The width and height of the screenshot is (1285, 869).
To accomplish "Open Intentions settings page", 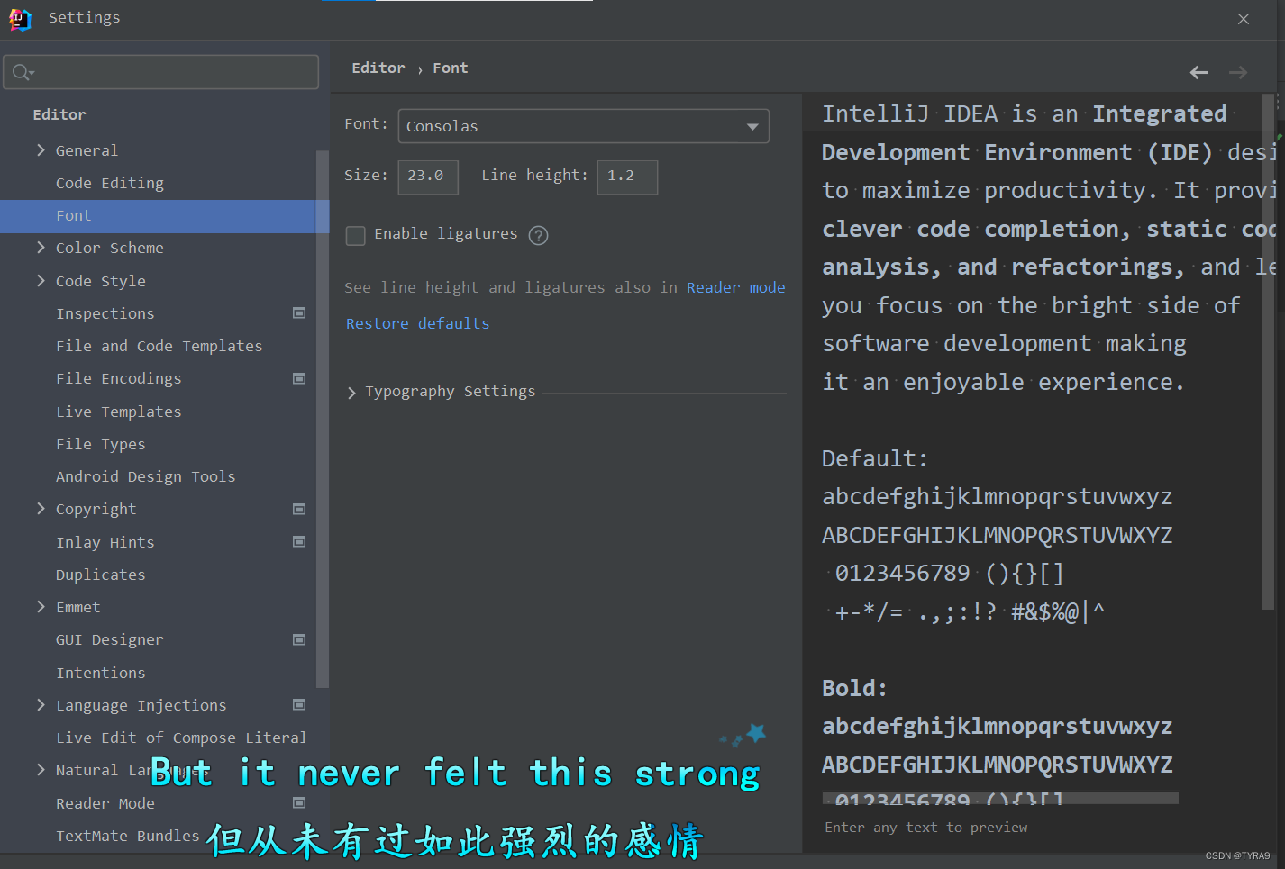I will [101, 673].
